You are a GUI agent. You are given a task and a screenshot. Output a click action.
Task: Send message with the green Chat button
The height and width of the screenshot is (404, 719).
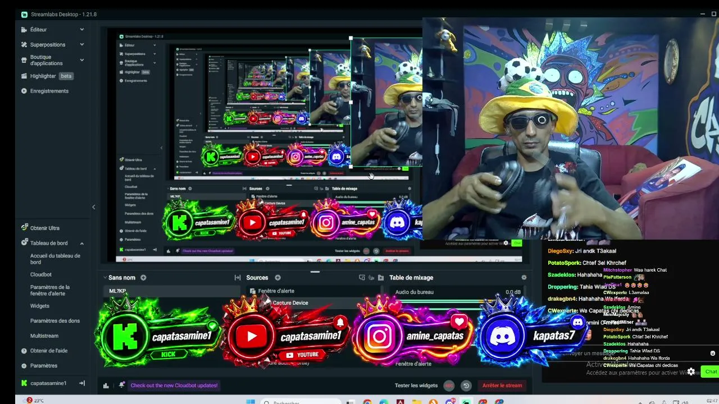(710, 371)
